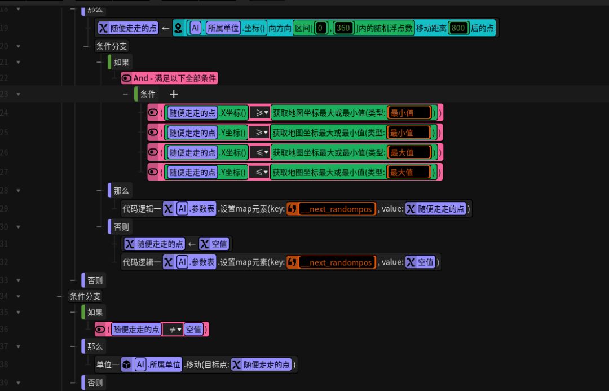Open ≤ operator dropdown on line 26

click(x=259, y=152)
